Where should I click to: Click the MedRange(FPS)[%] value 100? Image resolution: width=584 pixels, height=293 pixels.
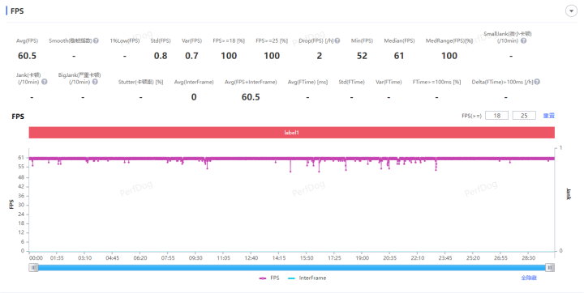click(449, 56)
